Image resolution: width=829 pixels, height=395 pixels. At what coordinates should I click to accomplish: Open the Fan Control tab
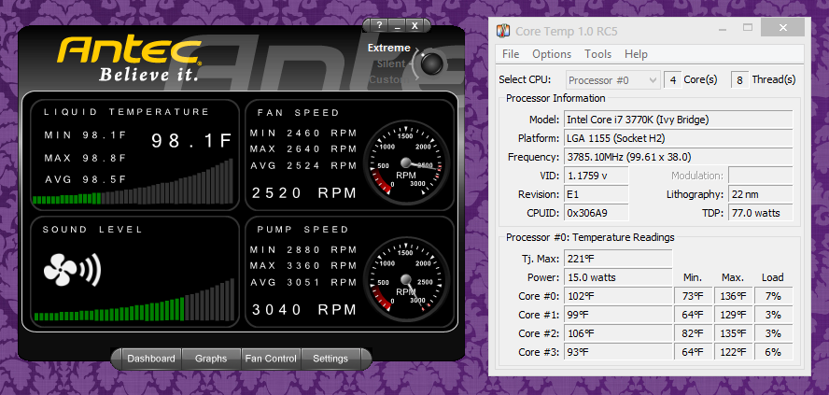271,359
